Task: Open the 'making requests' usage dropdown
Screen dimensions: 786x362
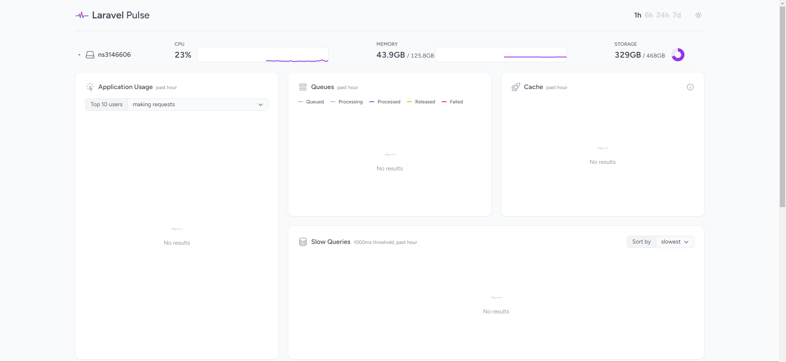Action: (x=197, y=105)
